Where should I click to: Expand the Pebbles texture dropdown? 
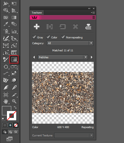tap(63, 57)
